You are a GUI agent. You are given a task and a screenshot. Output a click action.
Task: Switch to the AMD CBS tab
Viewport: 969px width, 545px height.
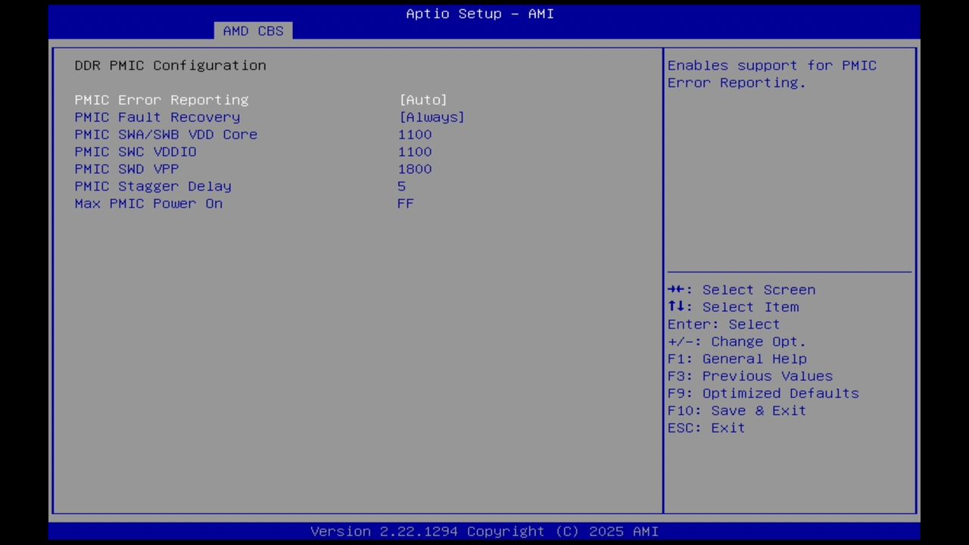[x=253, y=30]
